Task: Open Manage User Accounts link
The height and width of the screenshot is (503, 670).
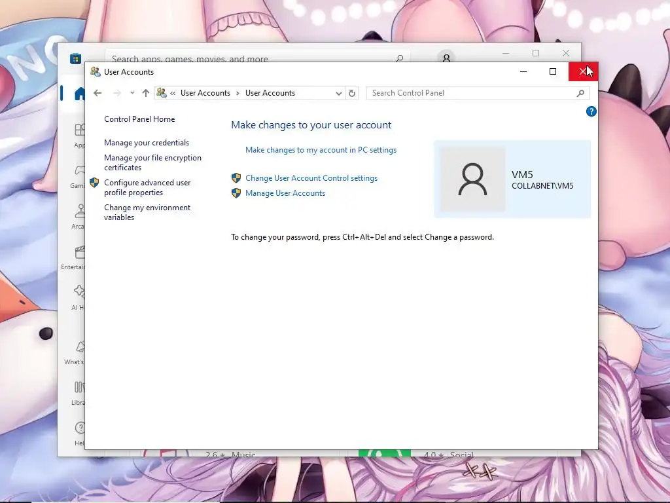Action: [285, 193]
